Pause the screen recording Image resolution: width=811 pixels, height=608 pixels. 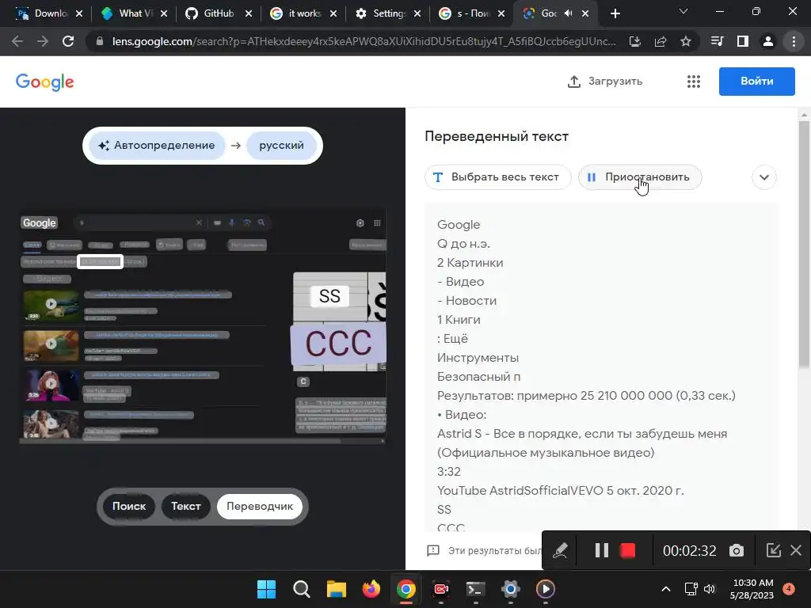[x=602, y=550]
